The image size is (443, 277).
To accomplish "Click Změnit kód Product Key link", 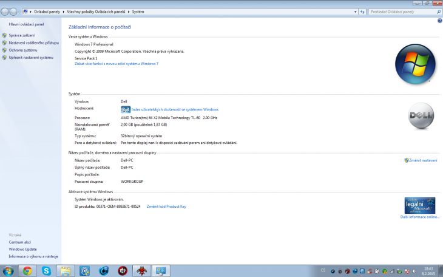I will (x=166, y=207).
